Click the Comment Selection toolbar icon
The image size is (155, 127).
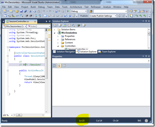pos(36,16)
